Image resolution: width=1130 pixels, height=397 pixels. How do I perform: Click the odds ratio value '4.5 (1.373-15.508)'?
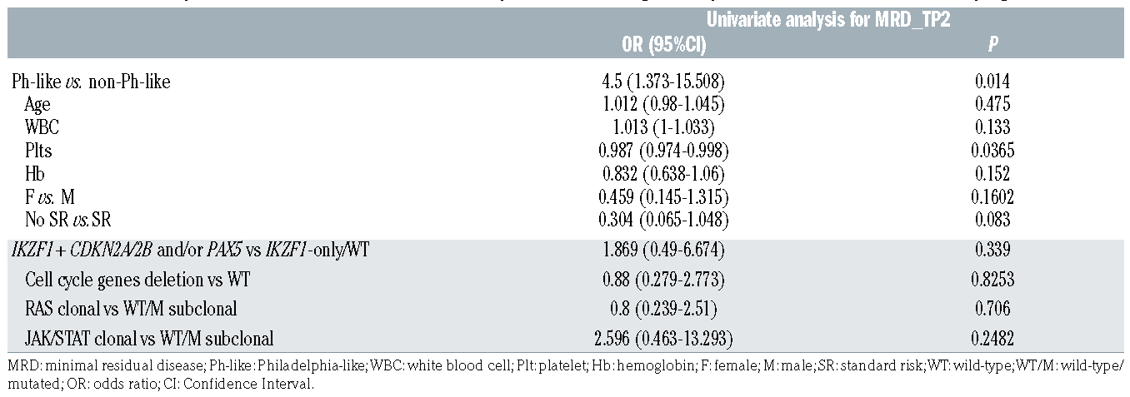click(x=657, y=82)
